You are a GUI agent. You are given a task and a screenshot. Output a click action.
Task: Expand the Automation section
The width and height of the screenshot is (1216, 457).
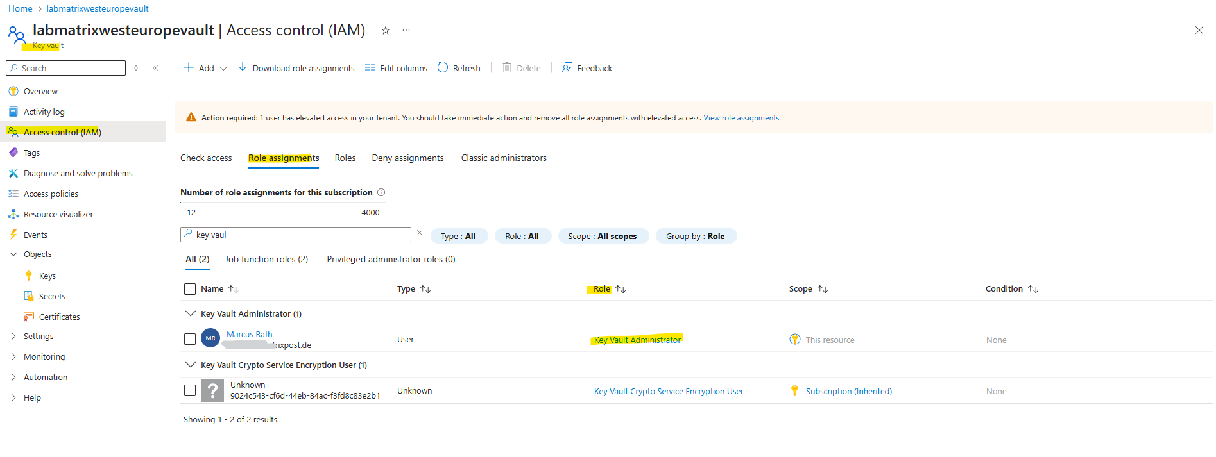(13, 378)
